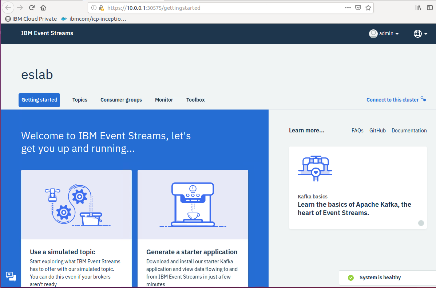Screen dimensions: 436x288
Task: Open the FAQs link
Action: tap(357, 131)
